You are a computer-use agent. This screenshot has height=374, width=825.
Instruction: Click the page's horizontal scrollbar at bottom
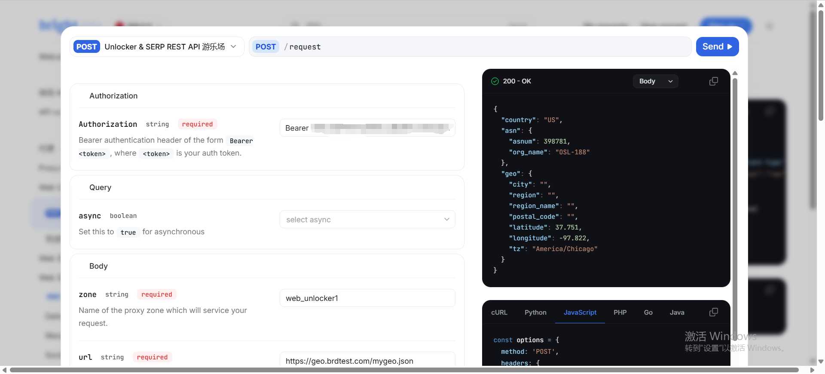click(404, 370)
